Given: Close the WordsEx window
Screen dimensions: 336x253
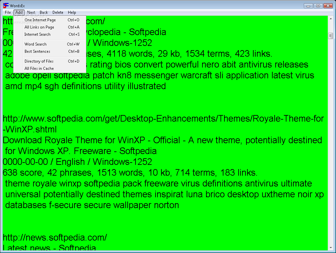Looking at the screenshot, I should (328, 6).
